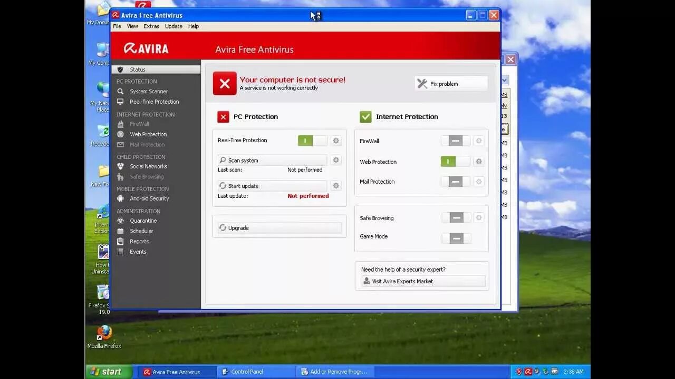This screenshot has height=379, width=675.
Task: Toggle Real-Time Protection switch off
Action: pyautogui.click(x=312, y=141)
